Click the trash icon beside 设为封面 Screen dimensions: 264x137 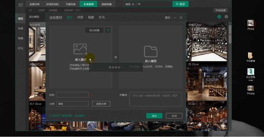tap(108, 30)
